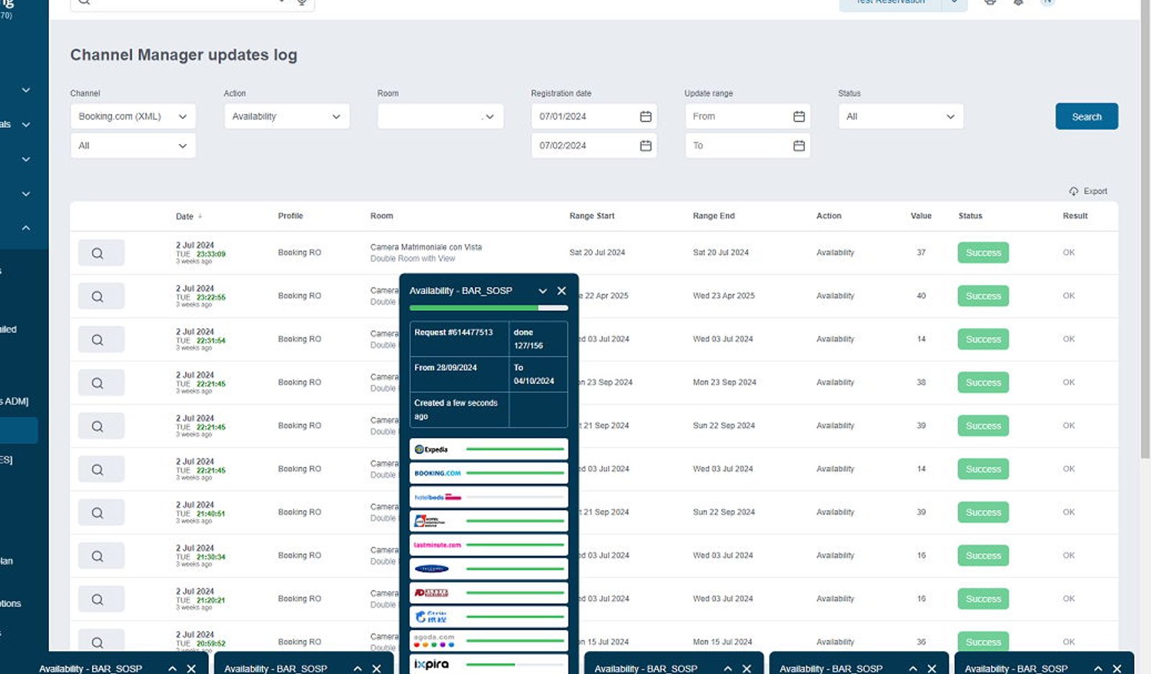1151x674 pixels.
Task: Close the Availability - BAR_SOSP popup with X
Action: (x=562, y=291)
